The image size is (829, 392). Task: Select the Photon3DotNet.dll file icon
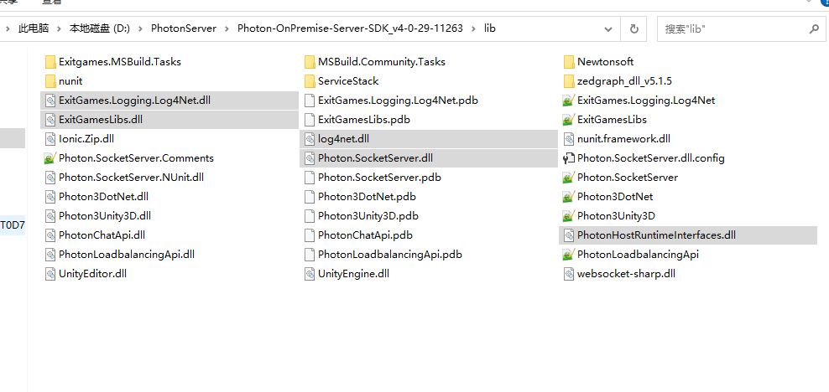coord(50,197)
